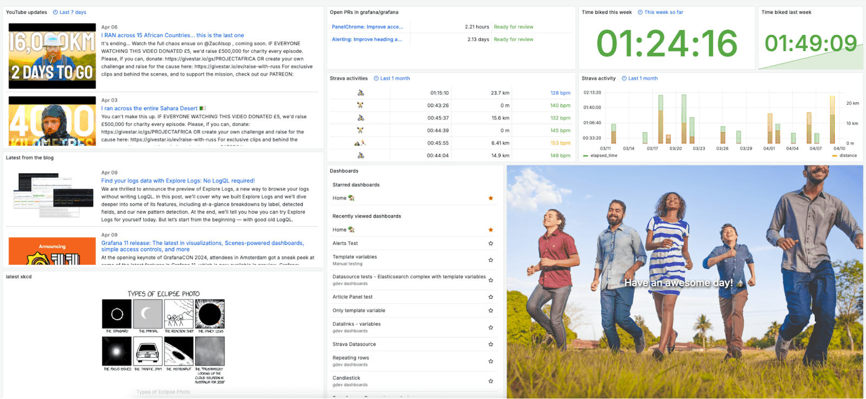Click the 'Latest from the blog' panel title
Screen dimensions: 866x399
pyautogui.click(x=30, y=158)
